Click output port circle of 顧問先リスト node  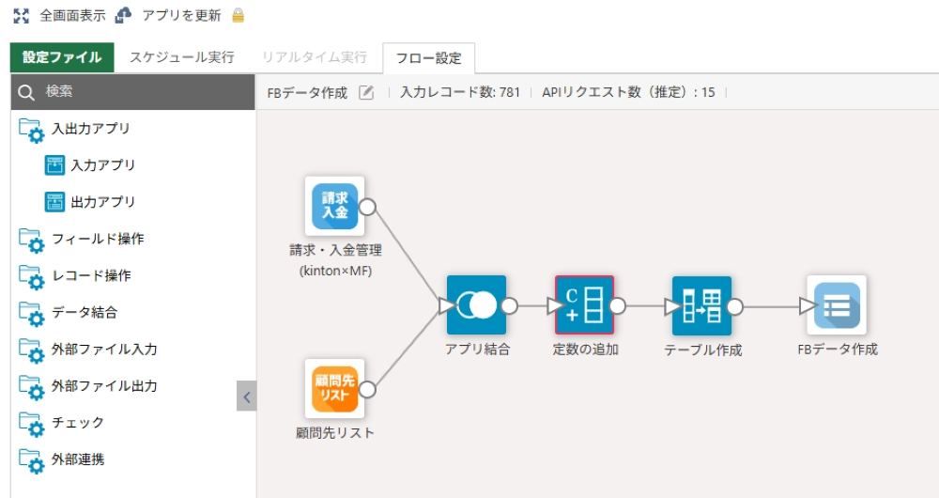click(x=367, y=390)
